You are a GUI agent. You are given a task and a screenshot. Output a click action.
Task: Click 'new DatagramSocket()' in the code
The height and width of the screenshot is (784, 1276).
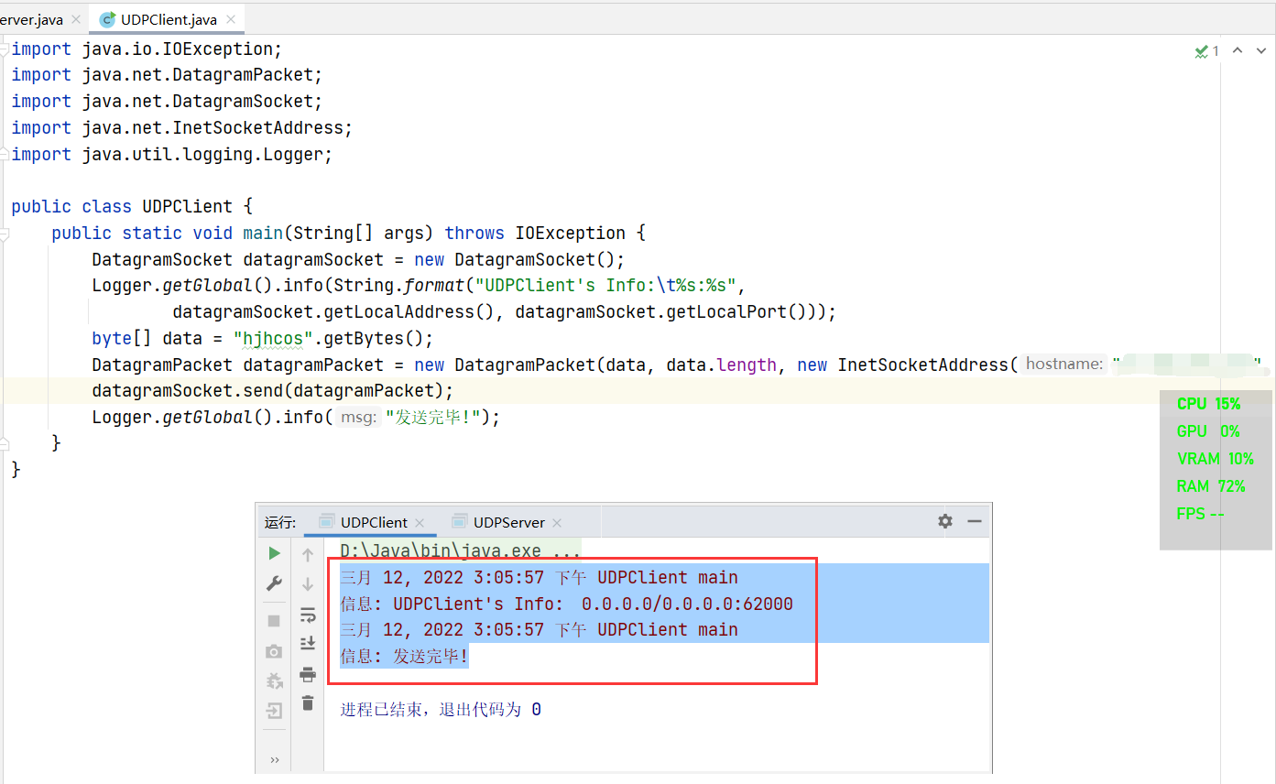click(515, 259)
